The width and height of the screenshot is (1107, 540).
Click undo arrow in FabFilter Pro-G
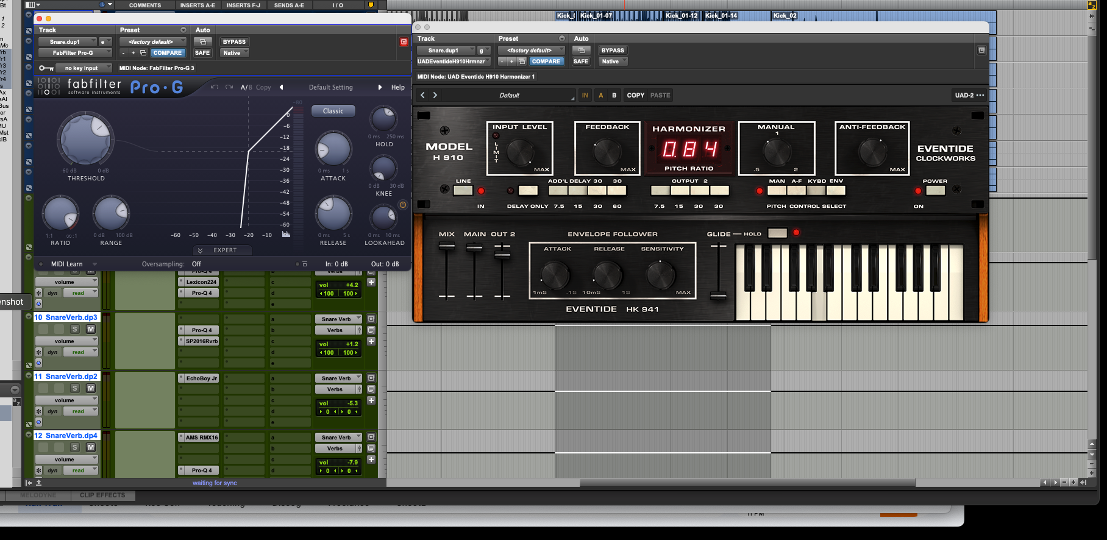(215, 87)
